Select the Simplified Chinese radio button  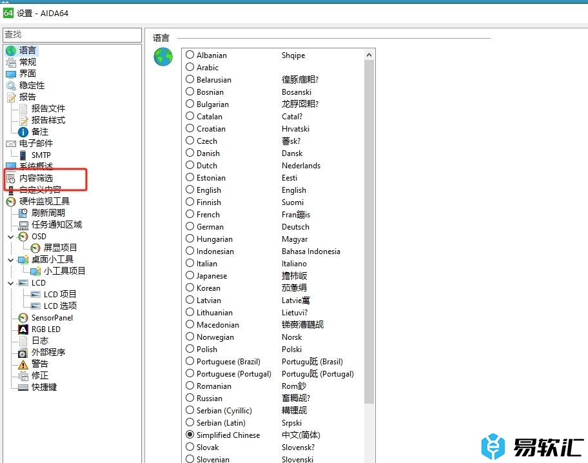190,435
